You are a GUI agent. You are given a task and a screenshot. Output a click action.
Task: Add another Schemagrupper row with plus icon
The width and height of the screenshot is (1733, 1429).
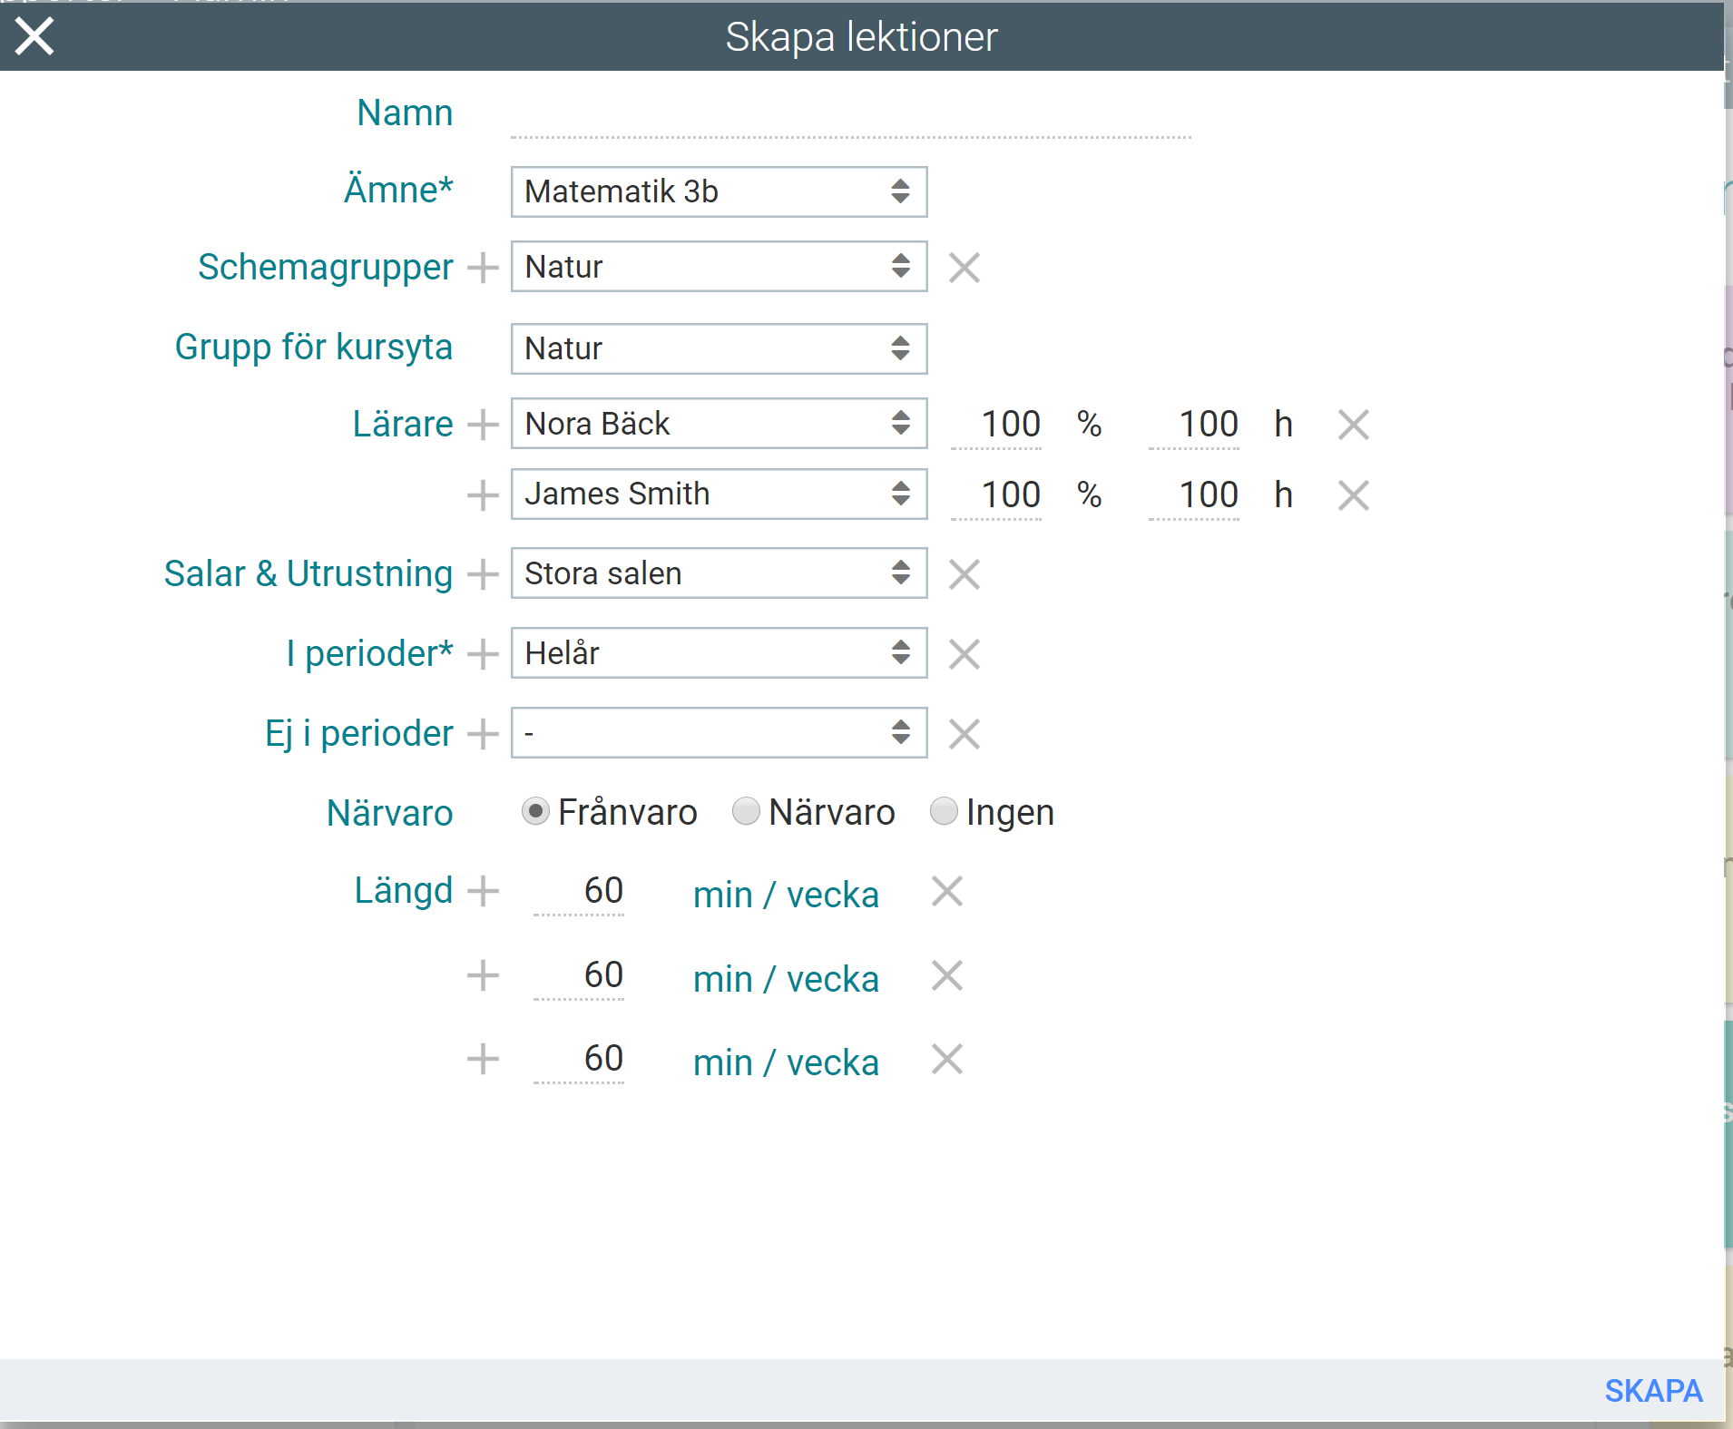483,268
